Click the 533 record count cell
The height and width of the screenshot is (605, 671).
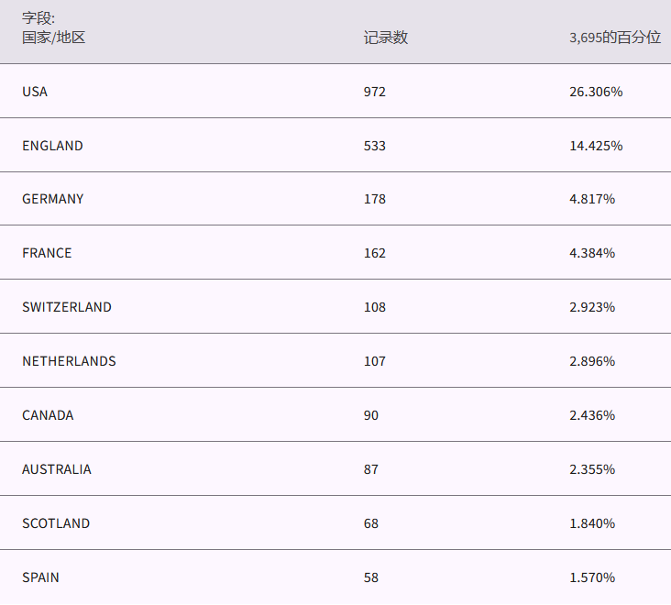tap(375, 146)
